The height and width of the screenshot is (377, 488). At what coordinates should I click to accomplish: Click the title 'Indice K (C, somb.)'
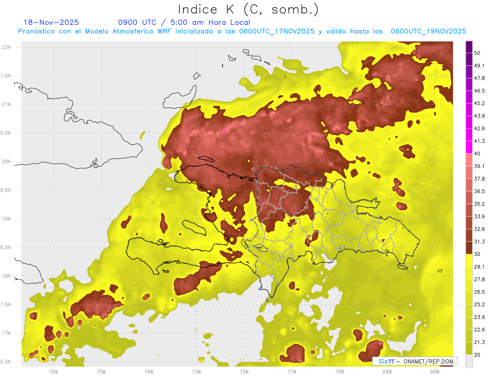coord(248,9)
